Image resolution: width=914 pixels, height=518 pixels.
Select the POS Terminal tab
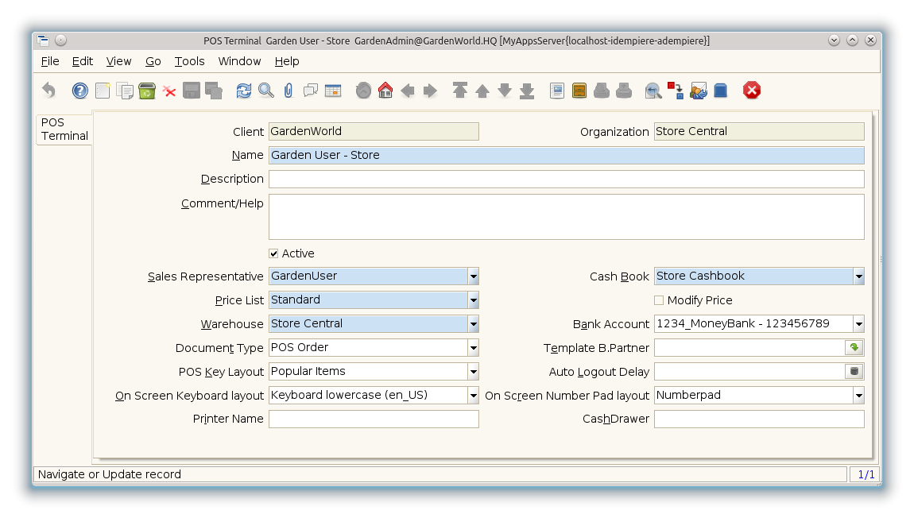tap(64, 129)
